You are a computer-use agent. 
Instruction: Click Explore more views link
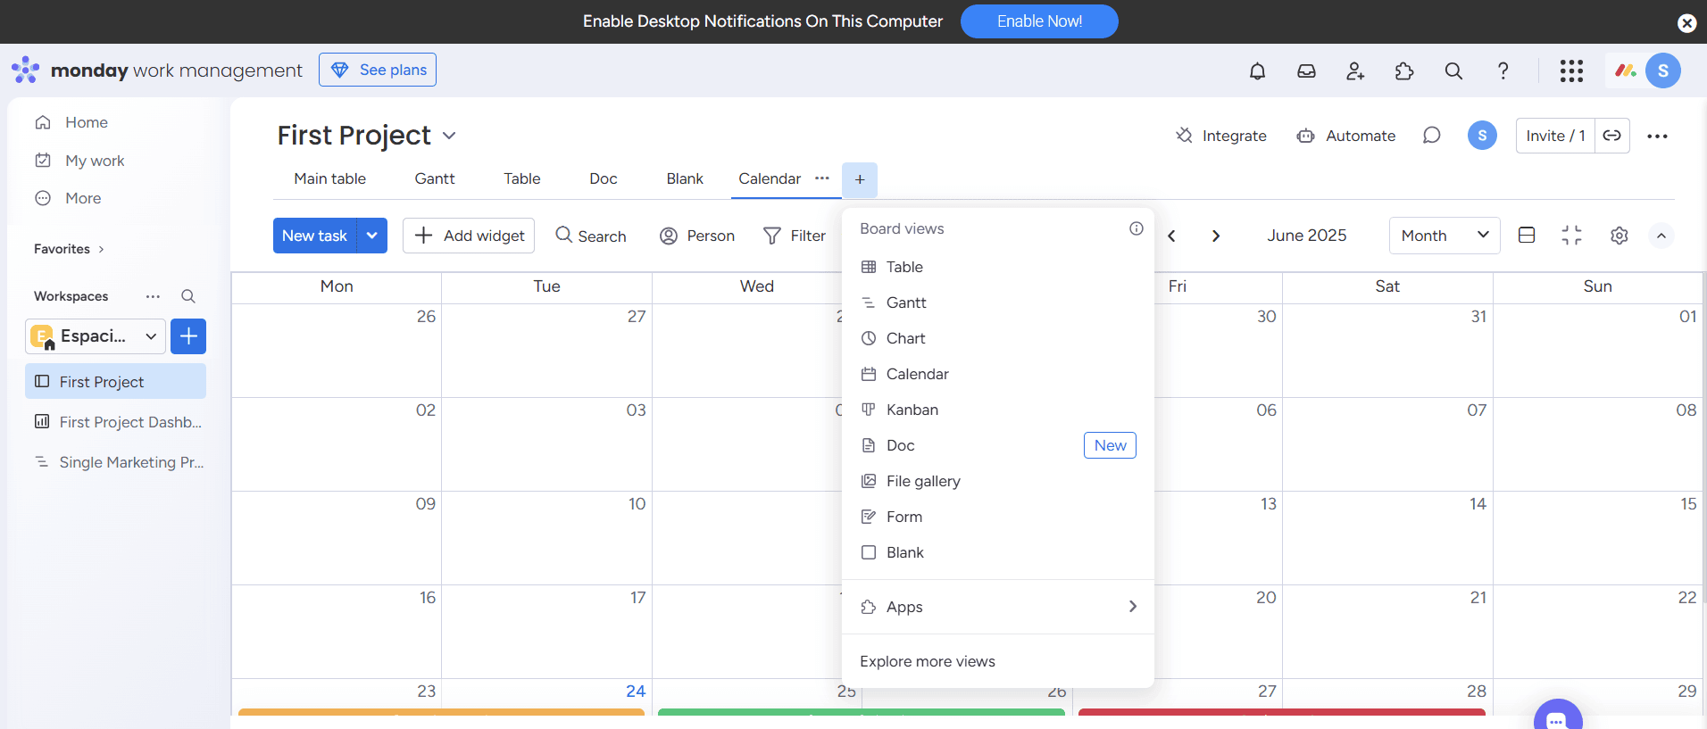tap(927, 661)
